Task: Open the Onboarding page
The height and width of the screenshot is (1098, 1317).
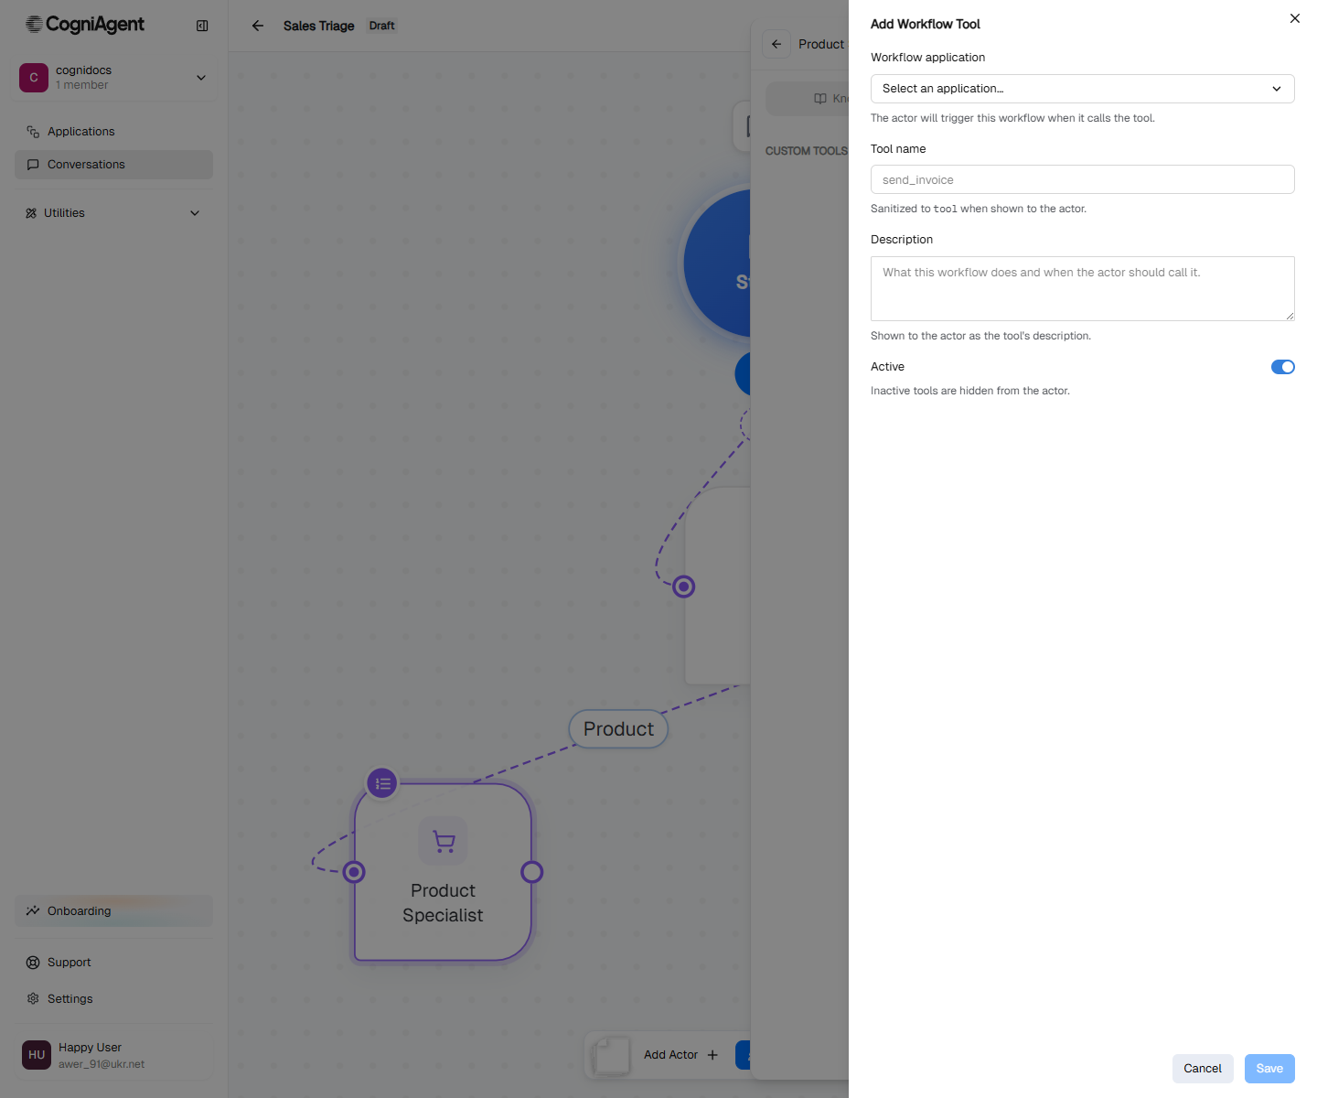Action: pos(113,911)
